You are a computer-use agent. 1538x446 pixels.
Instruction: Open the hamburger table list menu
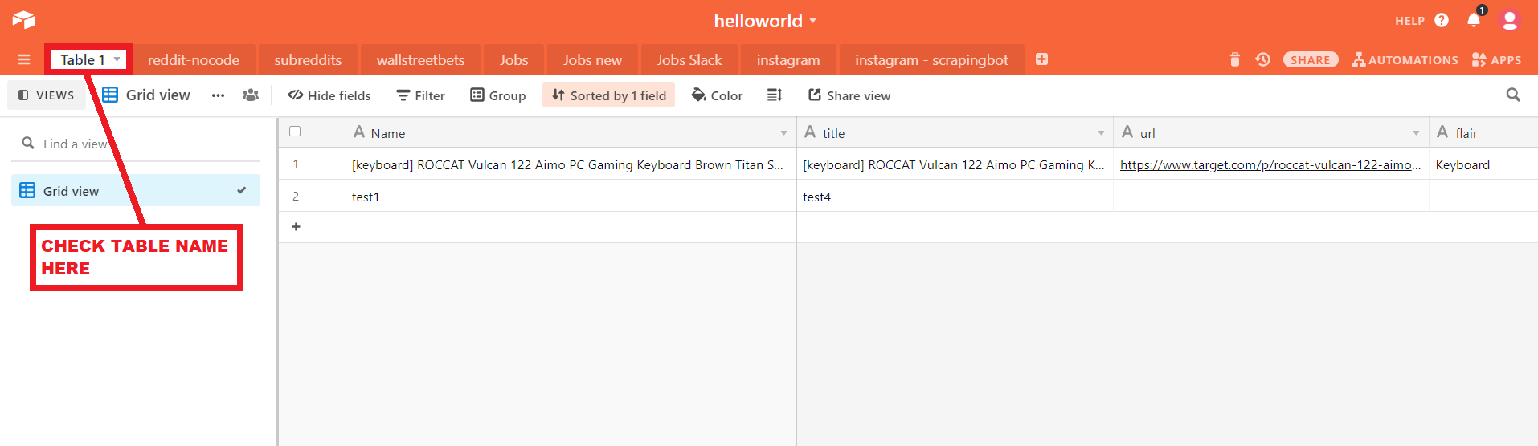24,60
